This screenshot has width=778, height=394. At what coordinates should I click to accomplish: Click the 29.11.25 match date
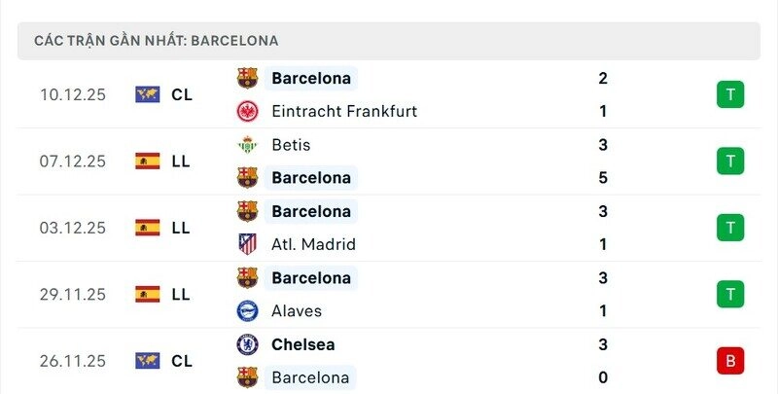point(73,294)
